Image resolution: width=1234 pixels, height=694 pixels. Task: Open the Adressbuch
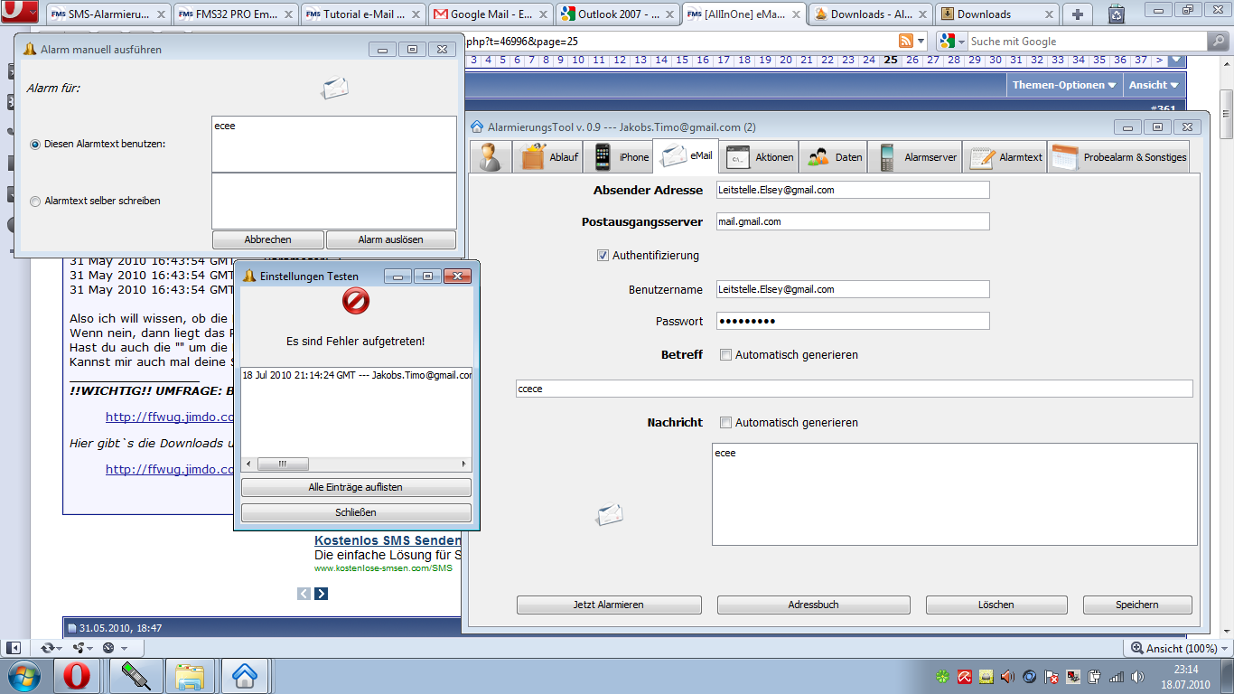(813, 605)
